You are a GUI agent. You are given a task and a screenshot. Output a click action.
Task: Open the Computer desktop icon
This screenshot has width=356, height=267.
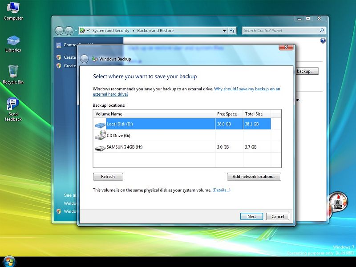point(13,11)
